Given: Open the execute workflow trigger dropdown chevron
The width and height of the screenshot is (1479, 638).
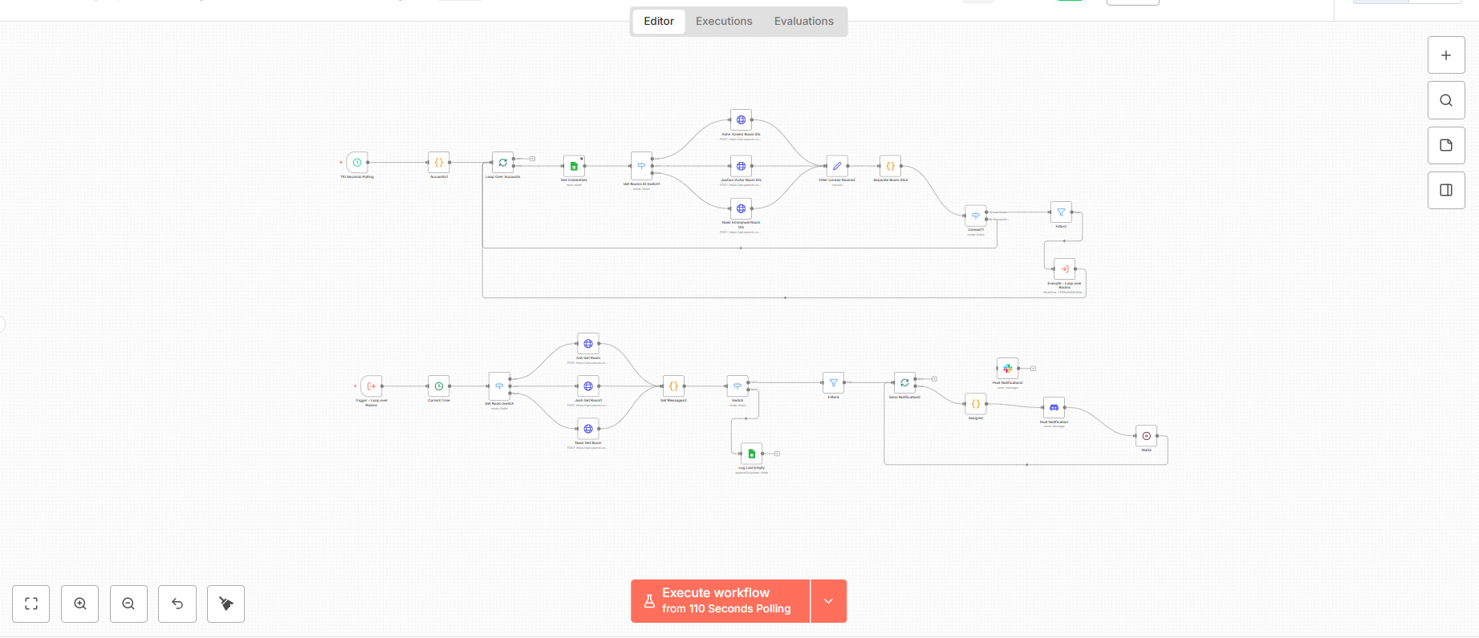Looking at the screenshot, I should 829,601.
